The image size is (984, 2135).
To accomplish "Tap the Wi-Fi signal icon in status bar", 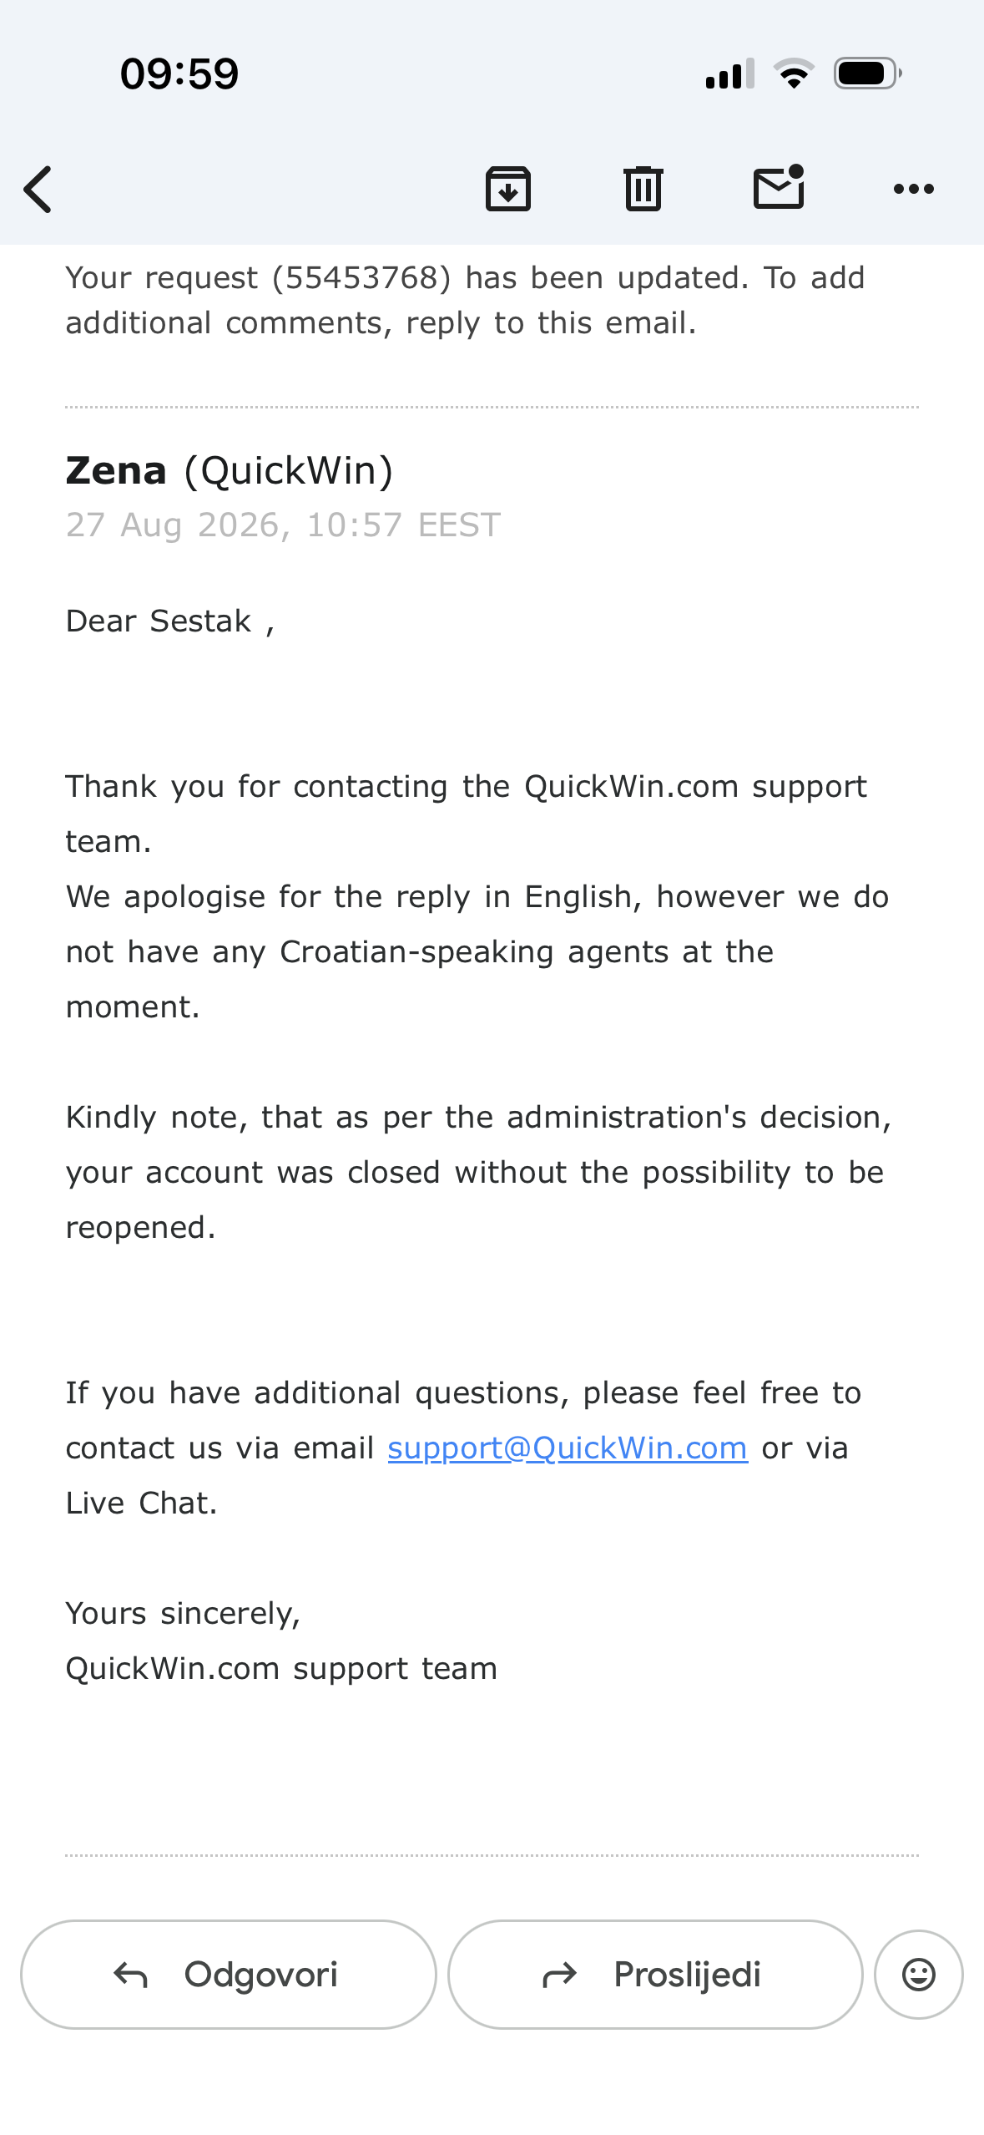I will 794,74.
